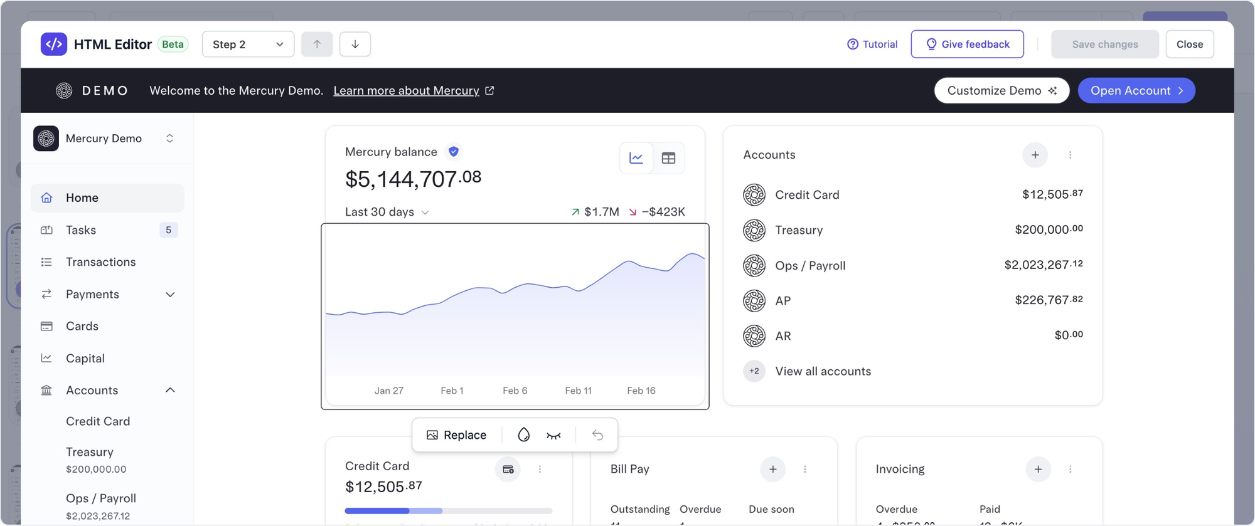
Task: Add a bill with Bill Pay plus button
Action: (773, 469)
